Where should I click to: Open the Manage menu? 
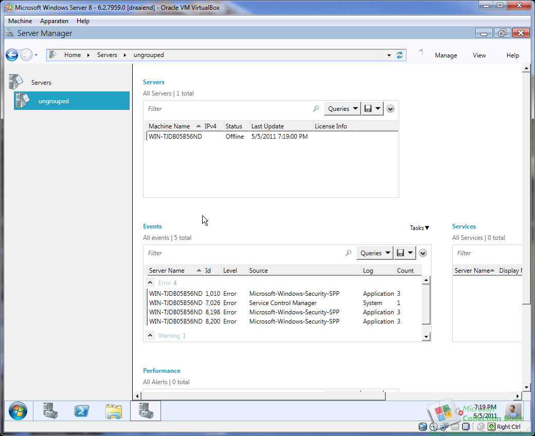[x=445, y=55]
